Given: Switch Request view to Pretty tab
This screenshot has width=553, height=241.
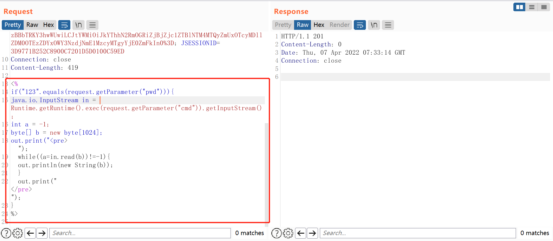Looking at the screenshot, I should pos(13,25).
